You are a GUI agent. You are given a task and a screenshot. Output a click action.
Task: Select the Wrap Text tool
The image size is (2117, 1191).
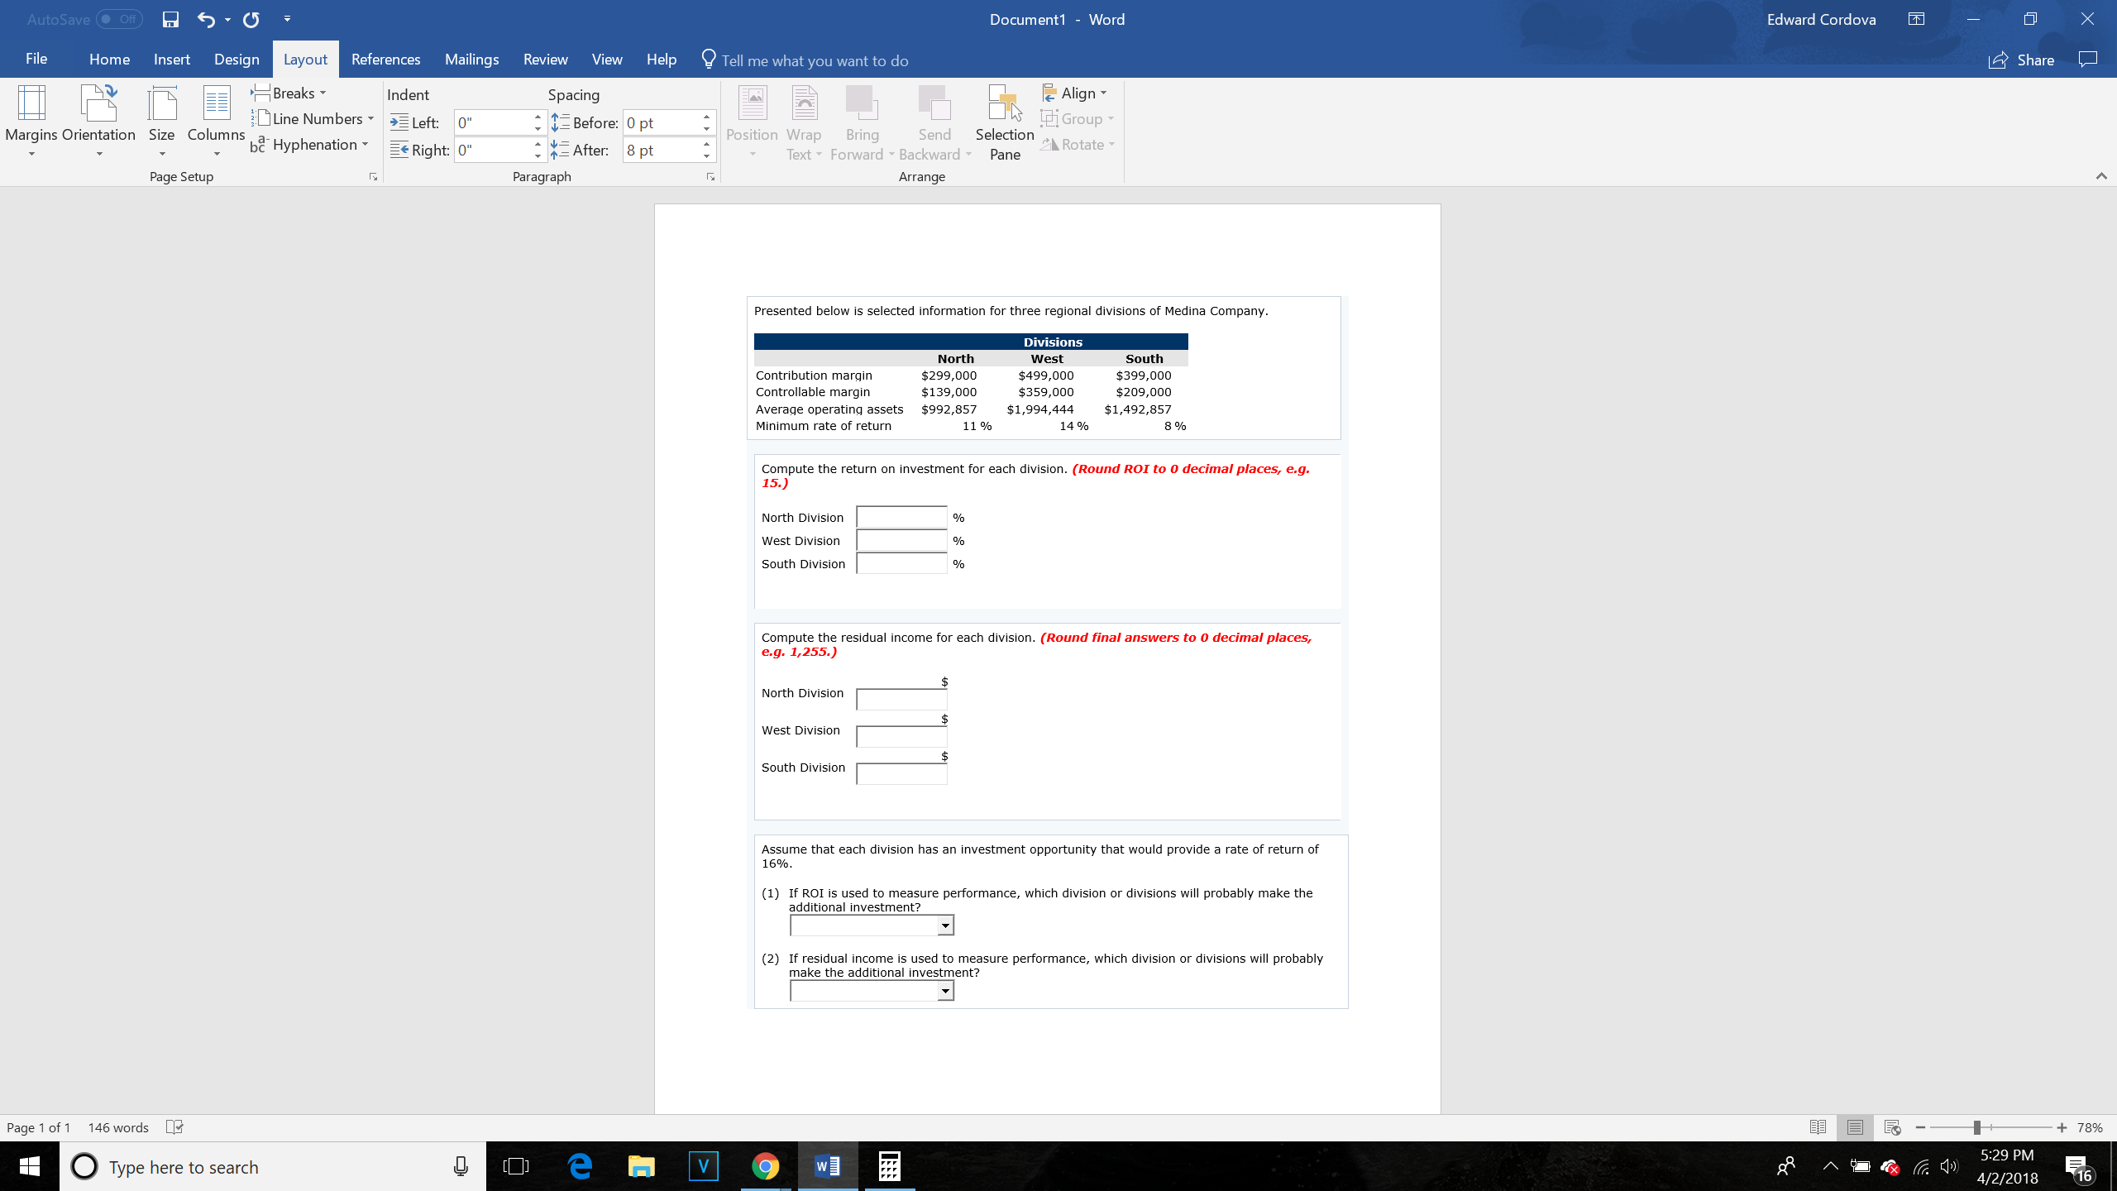click(x=803, y=124)
